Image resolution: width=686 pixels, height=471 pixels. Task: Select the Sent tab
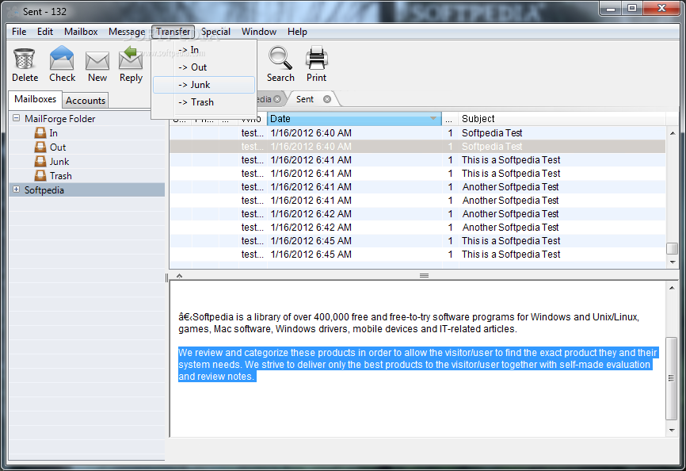305,99
